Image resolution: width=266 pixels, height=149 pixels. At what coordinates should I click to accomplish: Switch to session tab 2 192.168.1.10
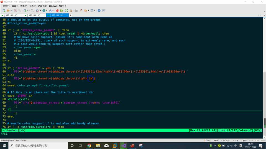[34, 15]
